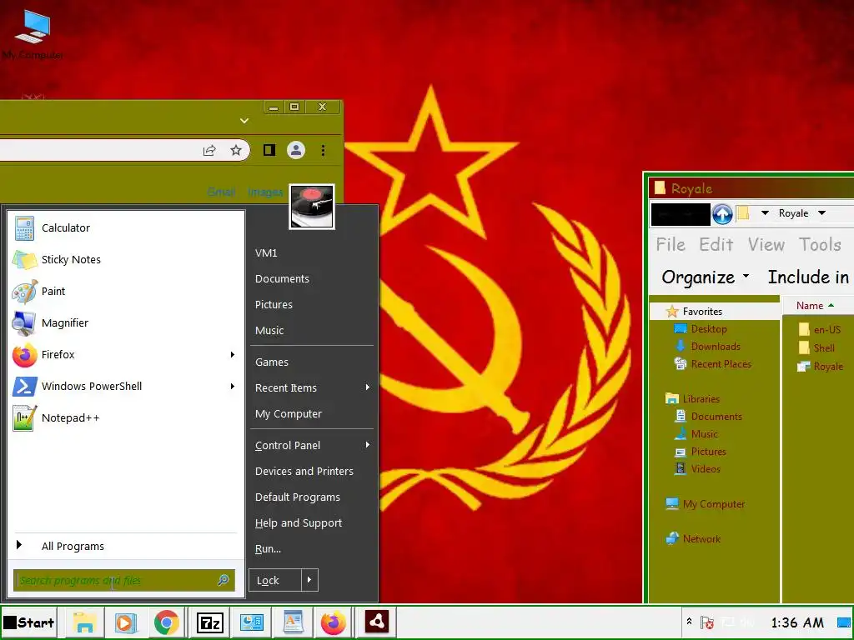Select Network in navigation pane
Screen dimensions: 854x640
point(693,539)
